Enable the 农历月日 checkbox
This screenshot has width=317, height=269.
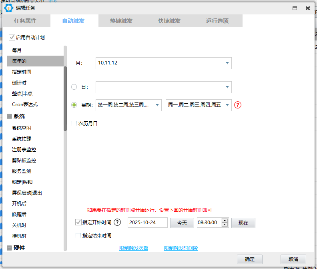point(74,124)
